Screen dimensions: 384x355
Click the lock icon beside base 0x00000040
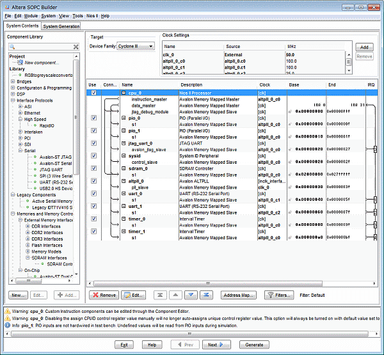(290, 200)
